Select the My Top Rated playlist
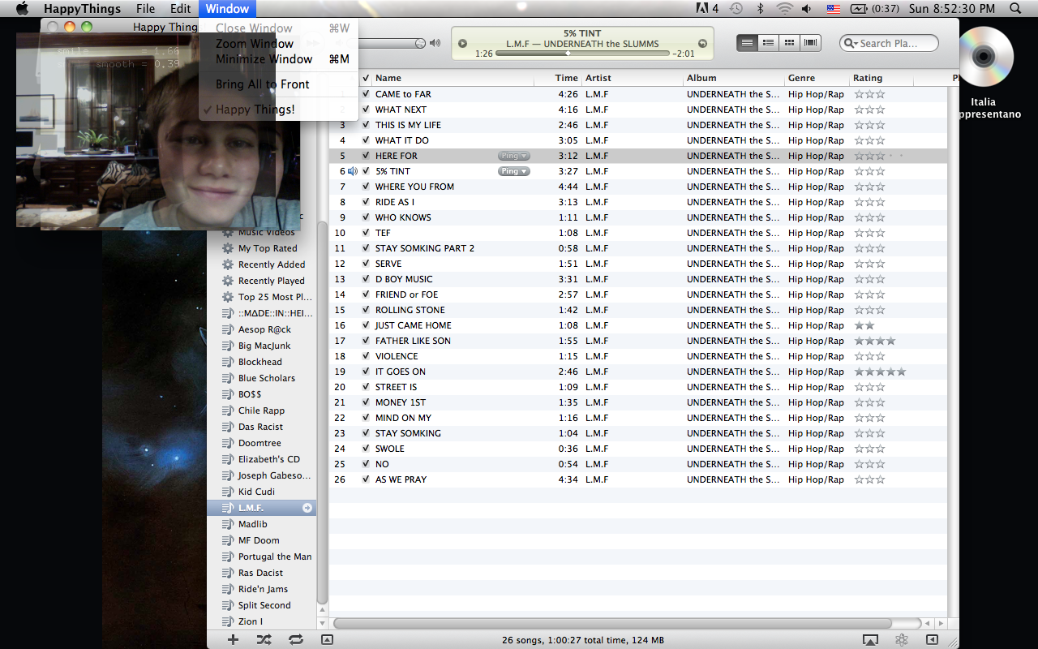Viewport: 1038px width, 649px height. (x=268, y=248)
